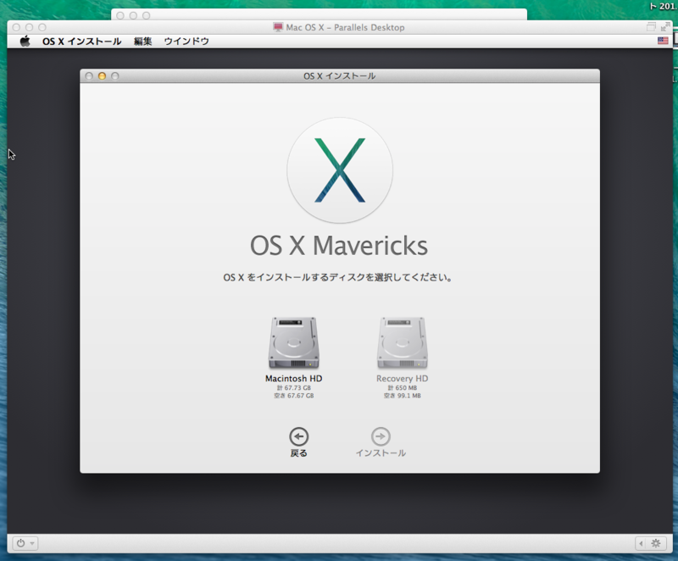This screenshot has height=561, width=678.
Task: Open the ウインドウ menu
Action: point(186,41)
